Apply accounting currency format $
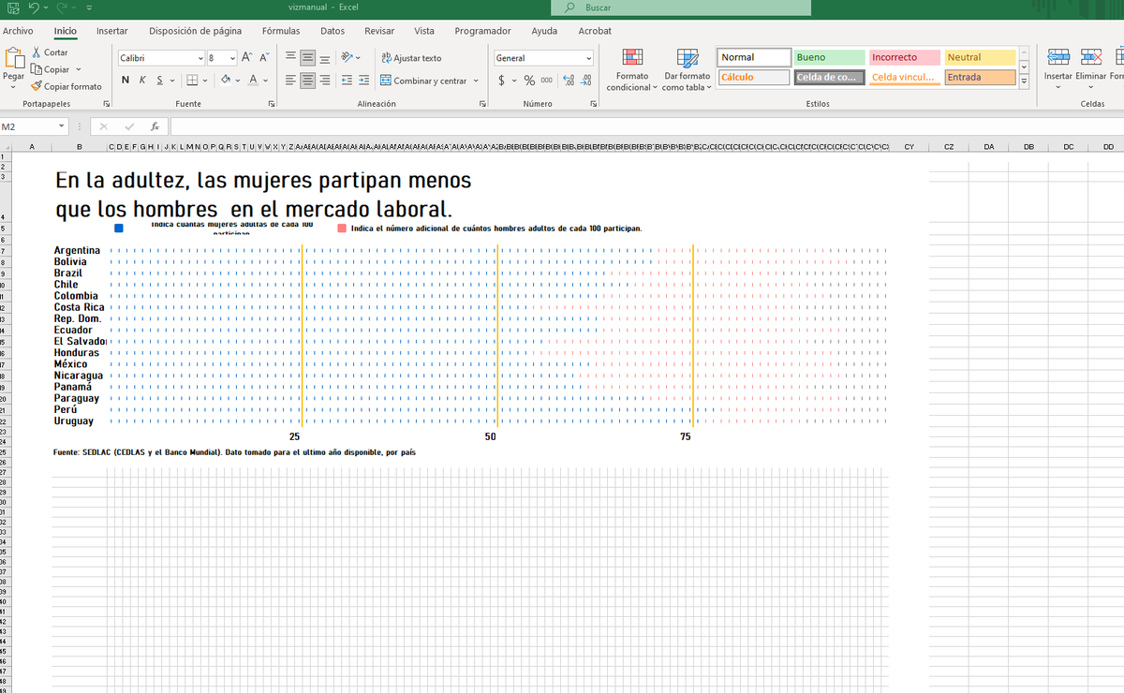This screenshot has width=1124, height=693. 502,81
